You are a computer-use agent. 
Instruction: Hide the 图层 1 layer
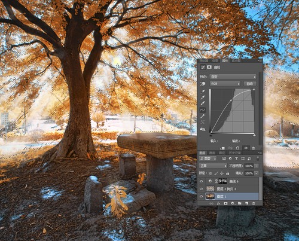202,196
